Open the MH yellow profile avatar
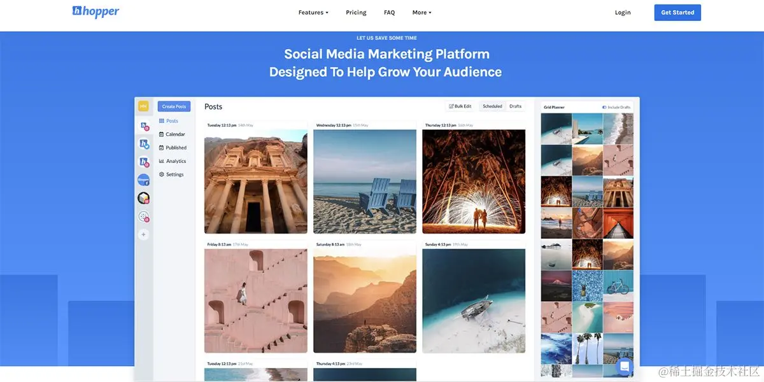Image resolution: width=764 pixels, height=382 pixels. point(143,106)
